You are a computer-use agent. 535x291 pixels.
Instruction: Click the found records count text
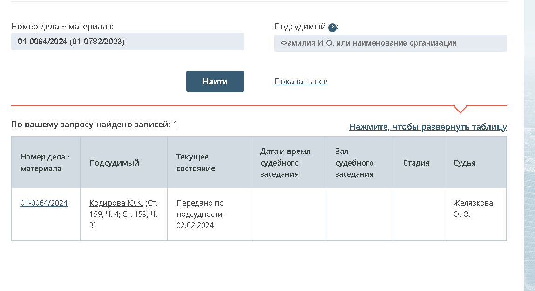click(x=95, y=125)
